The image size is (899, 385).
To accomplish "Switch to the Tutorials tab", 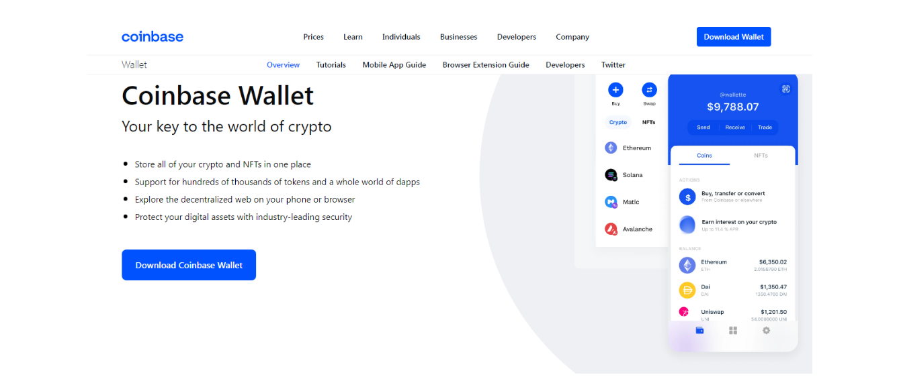I will point(331,65).
